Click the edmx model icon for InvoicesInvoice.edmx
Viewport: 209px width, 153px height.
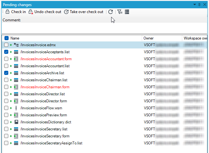pyautogui.click(x=16, y=45)
